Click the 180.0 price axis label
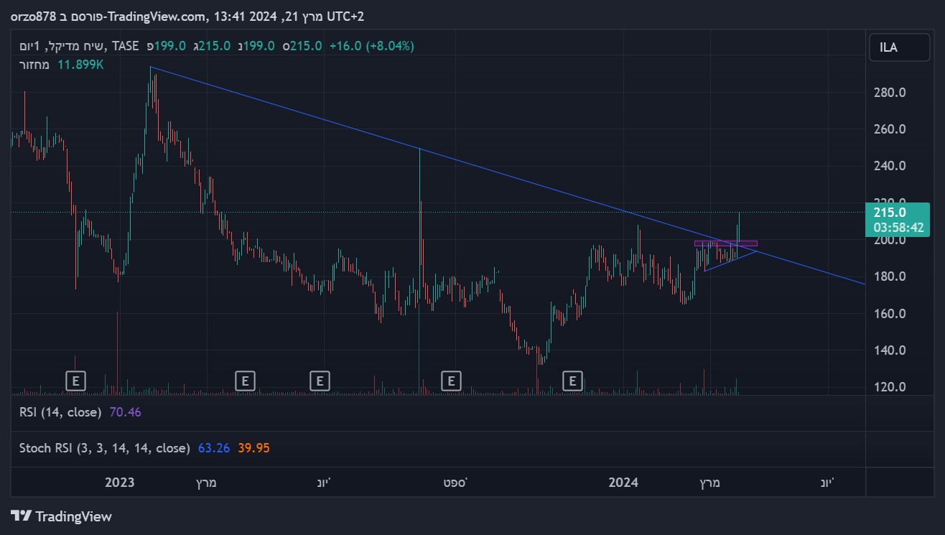 [890, 276]
